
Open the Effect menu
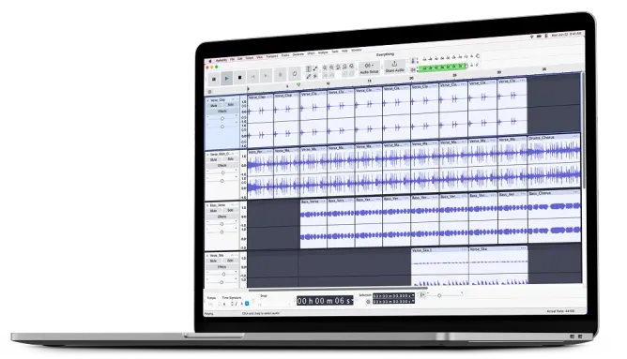coord(311,53)
